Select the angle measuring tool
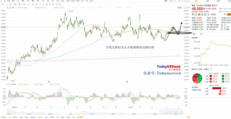 point(40,4)
